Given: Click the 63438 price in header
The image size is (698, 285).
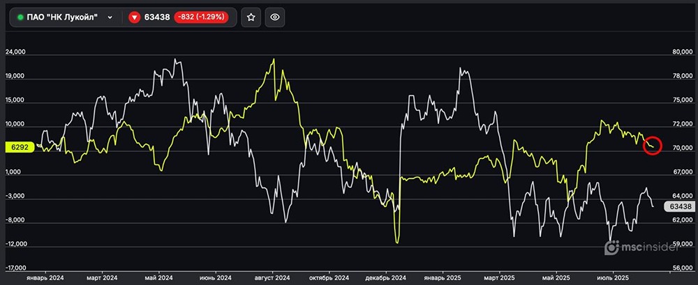Looking at the screenshot, I should click(x=156, y=17).
